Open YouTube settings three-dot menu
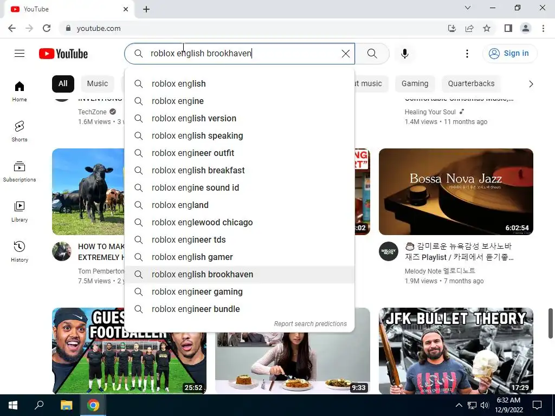Viewport: 555px width, 416px height. click(x=467, y=54)
